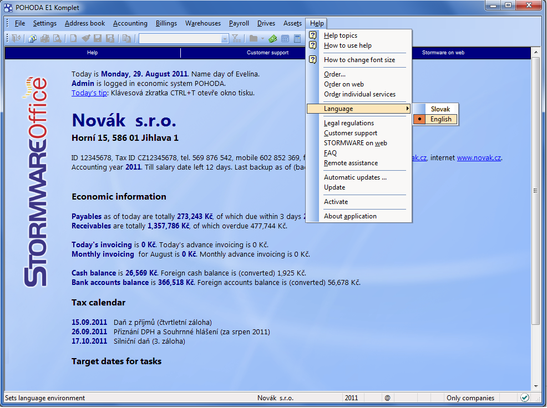Open the Billings menu
The height and width of the screenshot is (408, 547).
[166, 23]
